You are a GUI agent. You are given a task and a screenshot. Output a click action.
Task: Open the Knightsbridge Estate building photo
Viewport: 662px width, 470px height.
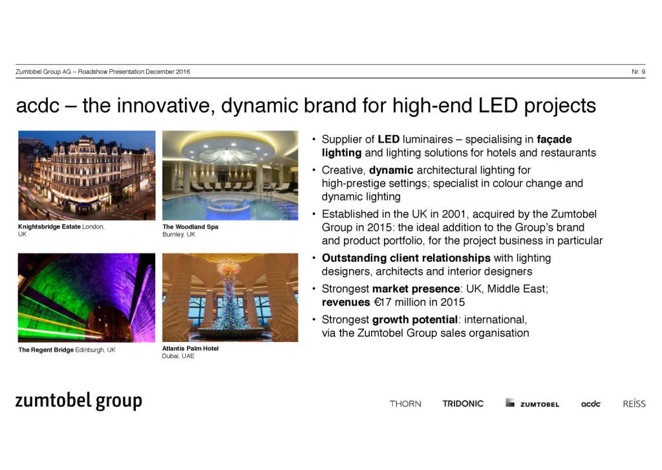[x=87, y=175]
